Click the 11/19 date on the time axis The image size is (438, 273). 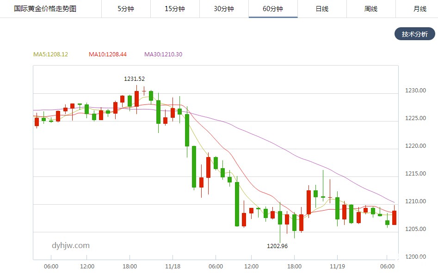click(x=336, y=267)
